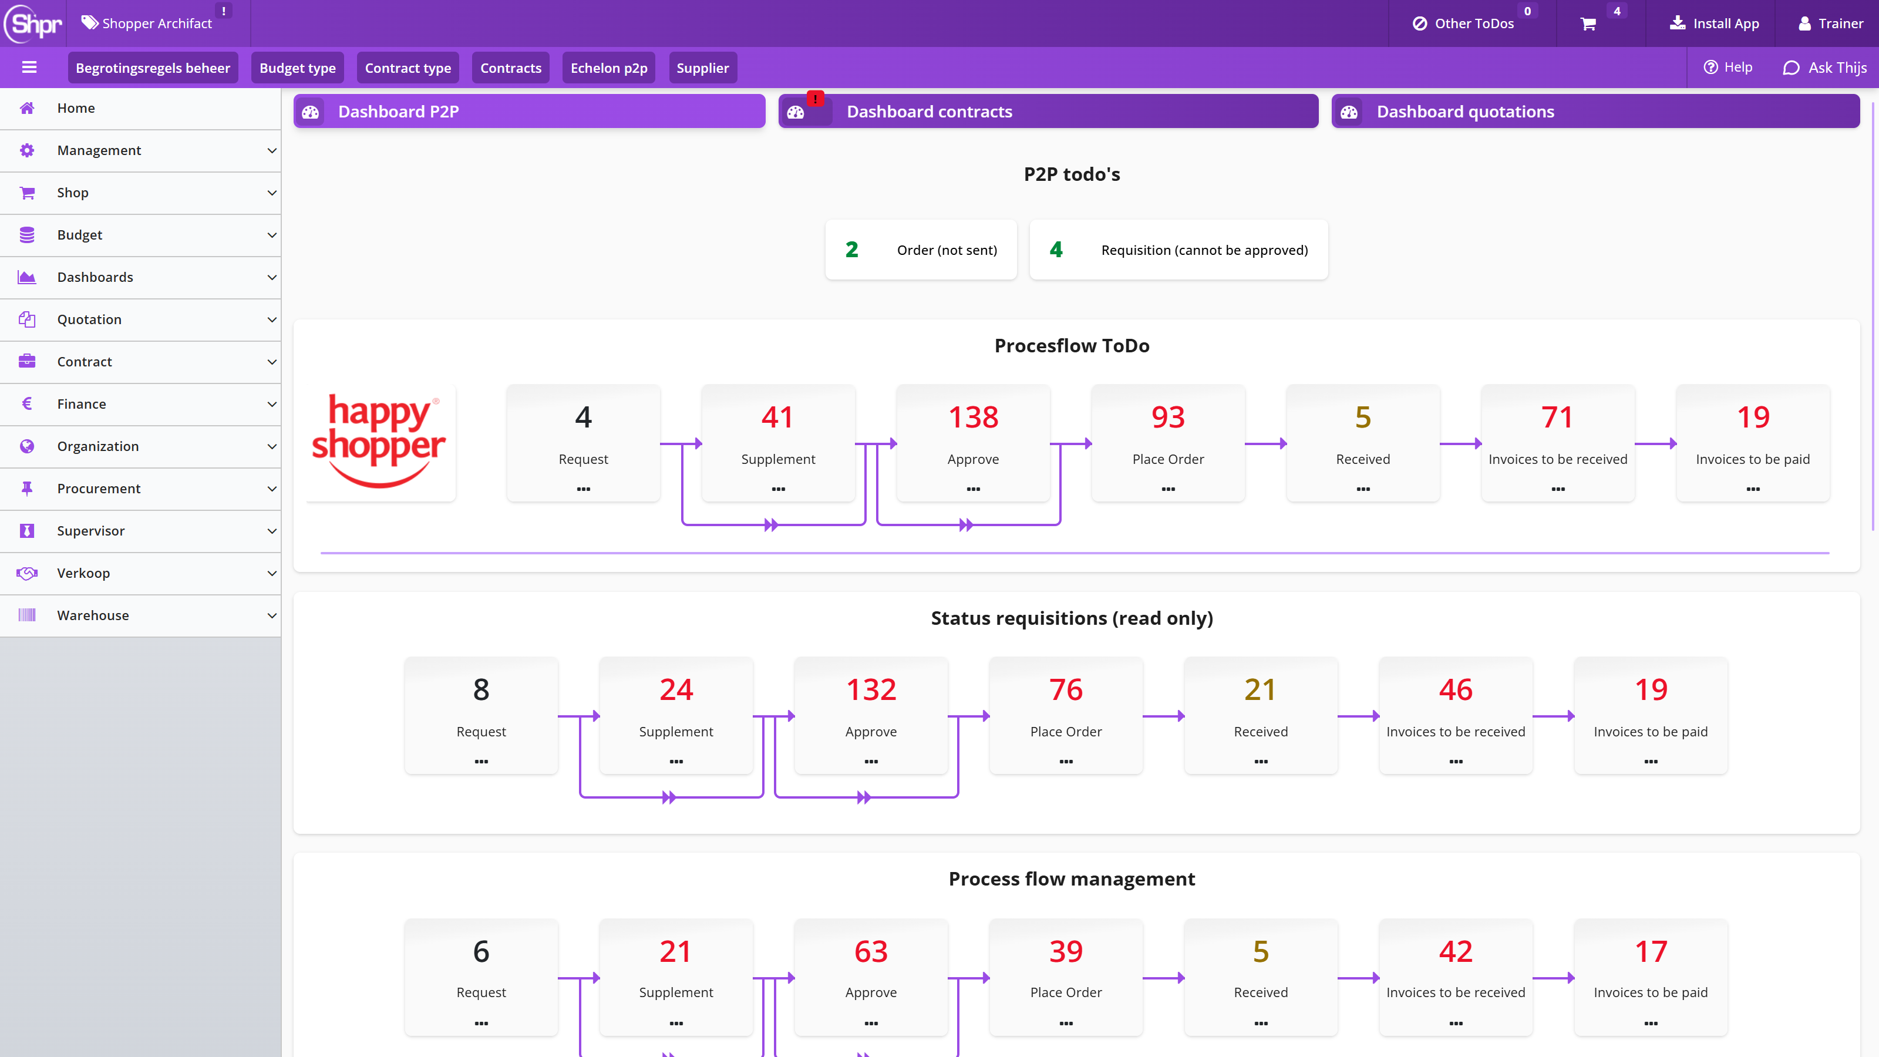Image resolution: width=1879 pixels, height=1057 pixels.
Task: Click the Dashboards chart icon
Action: pyautogui.click(x=27, y=277)
